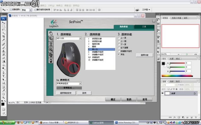
Task: Select the 下一頁 radio option
Action: point(119,44)
